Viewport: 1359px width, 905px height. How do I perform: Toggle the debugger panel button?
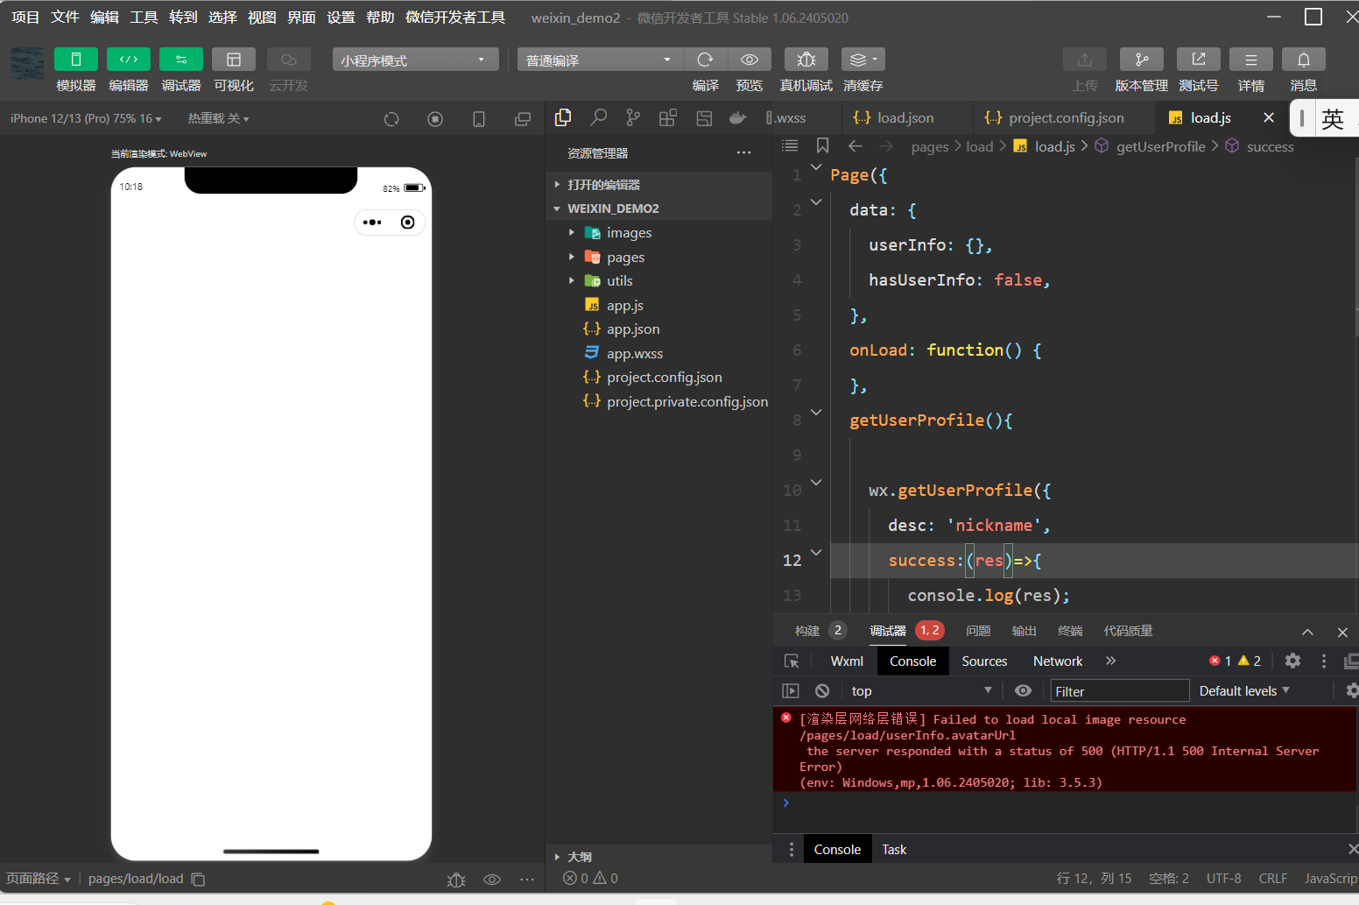click(181, 60)
